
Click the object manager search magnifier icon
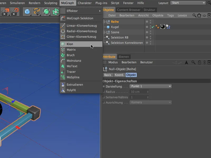(x=194, y=16)
